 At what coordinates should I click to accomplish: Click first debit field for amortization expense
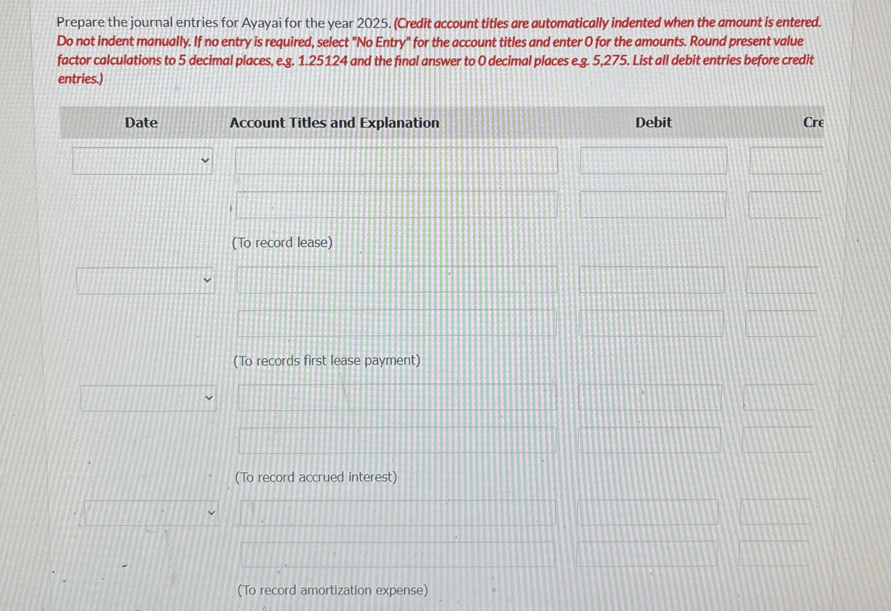tap(648, 512)
